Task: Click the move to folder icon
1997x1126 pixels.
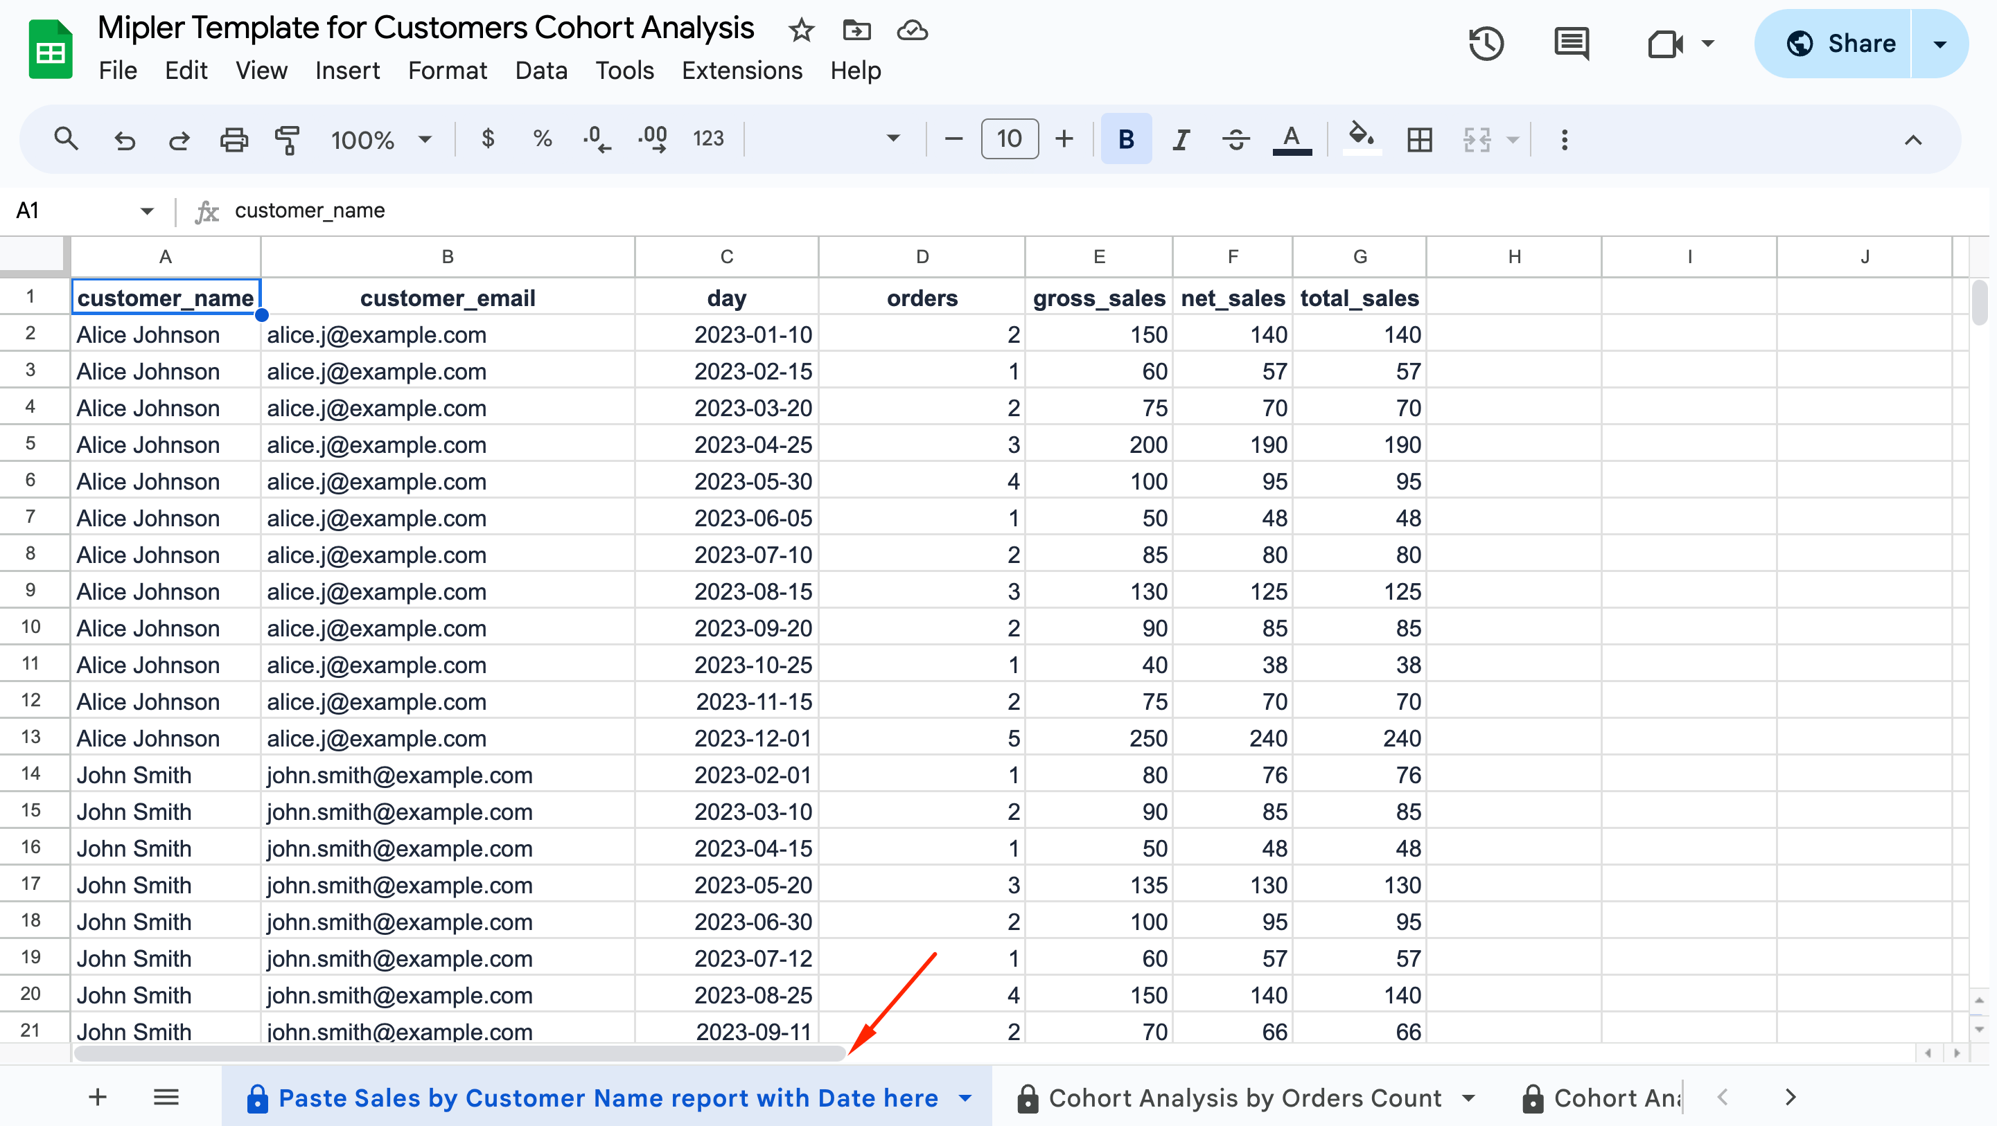Action: [x=856, y=30]
